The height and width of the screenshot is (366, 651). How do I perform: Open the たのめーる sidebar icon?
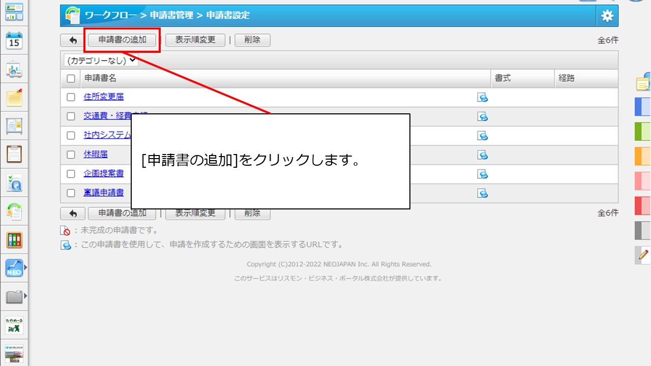(14, 324)
